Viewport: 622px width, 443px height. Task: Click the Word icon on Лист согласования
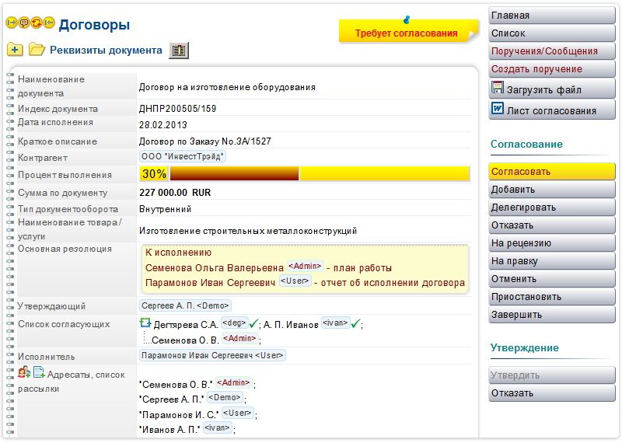[497, 108]
